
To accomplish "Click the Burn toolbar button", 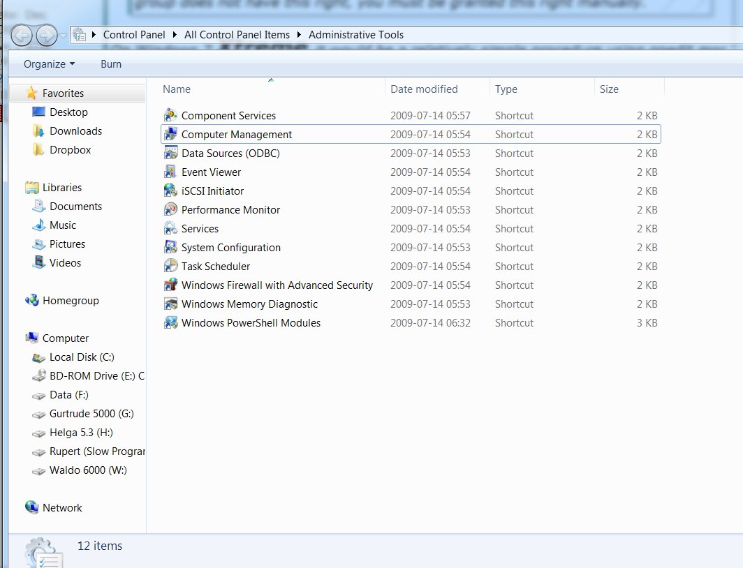I will click(x=111, y=64).
